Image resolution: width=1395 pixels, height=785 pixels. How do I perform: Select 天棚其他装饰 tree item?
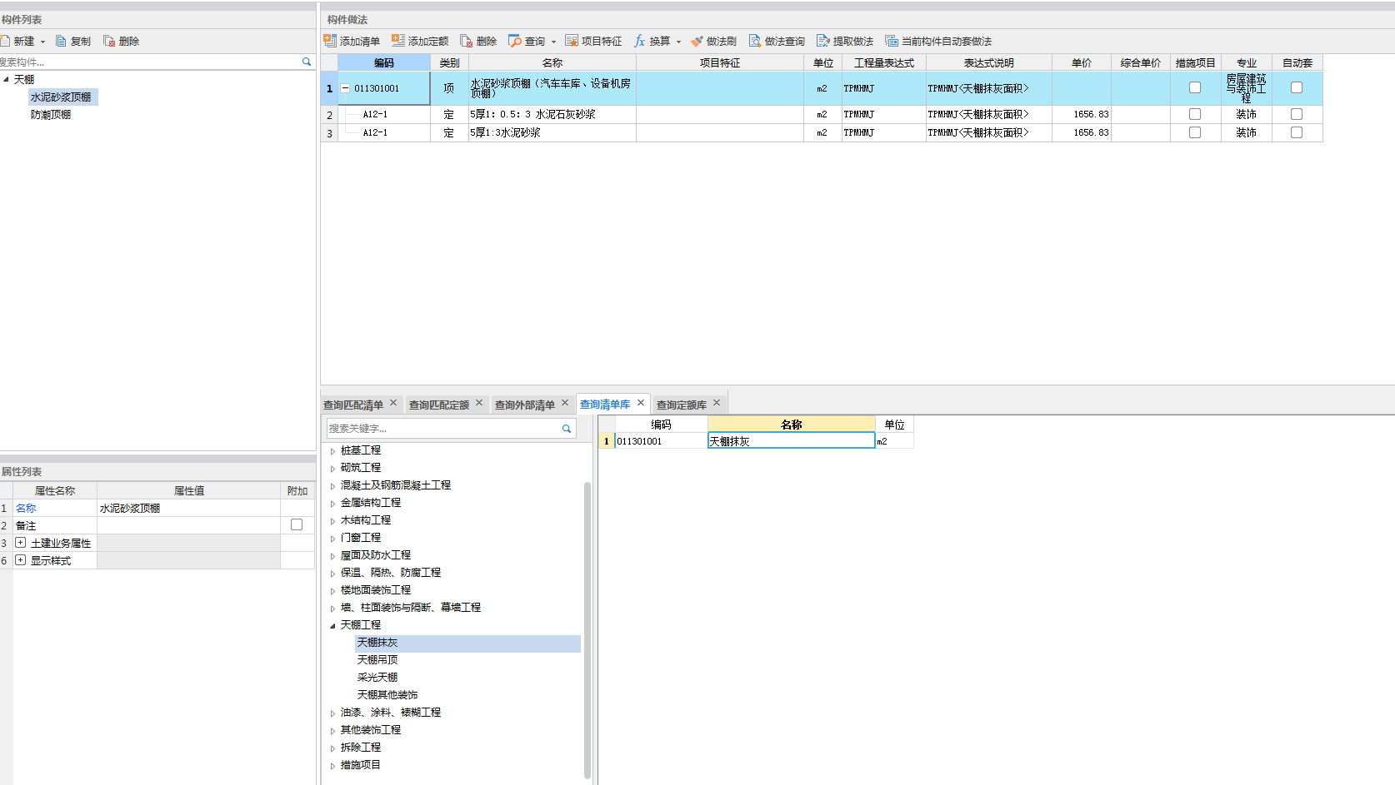coord(387,695)
